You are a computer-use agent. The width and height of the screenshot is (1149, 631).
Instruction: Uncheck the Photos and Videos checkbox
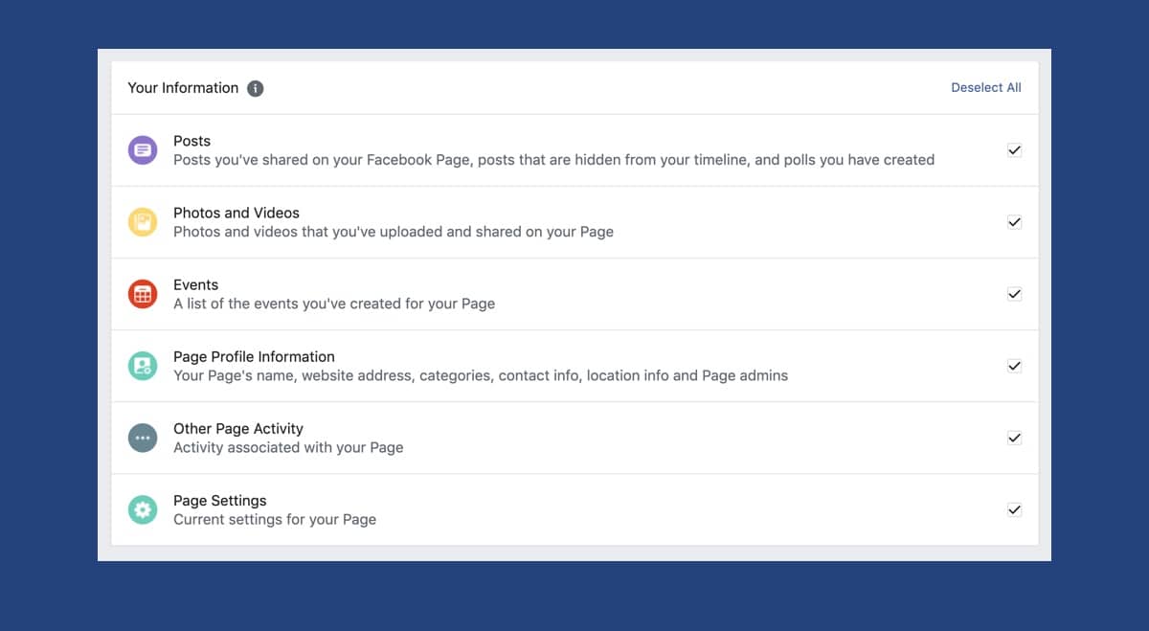pos(1014,222)
